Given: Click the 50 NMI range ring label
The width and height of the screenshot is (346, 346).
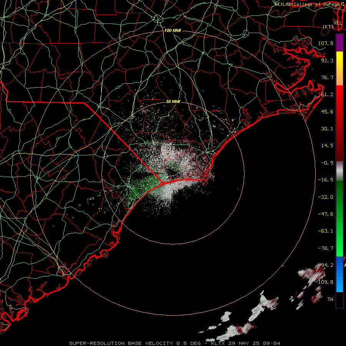Looking at the screenshot, I should [173, 101].
